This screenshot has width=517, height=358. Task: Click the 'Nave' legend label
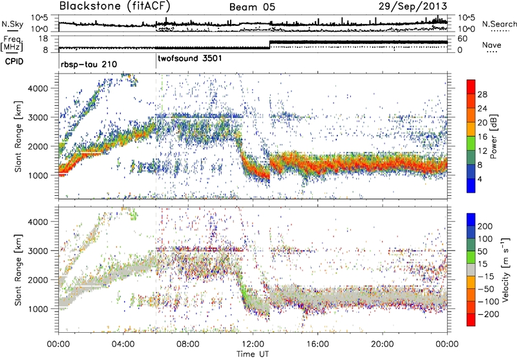[492, 45]
